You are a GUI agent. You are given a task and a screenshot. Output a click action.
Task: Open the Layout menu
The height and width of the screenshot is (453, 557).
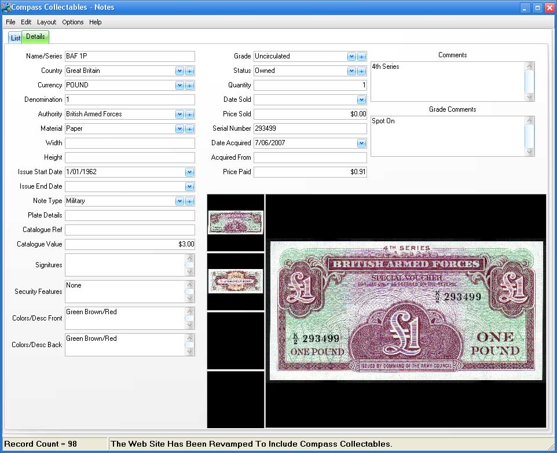(46, 22)
